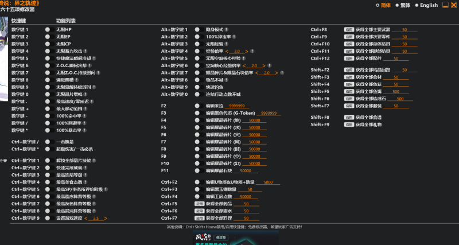Click info icon after 经验倍率 stepper
Viewport: 459px width, 245px height.
(x=252, y=51)
